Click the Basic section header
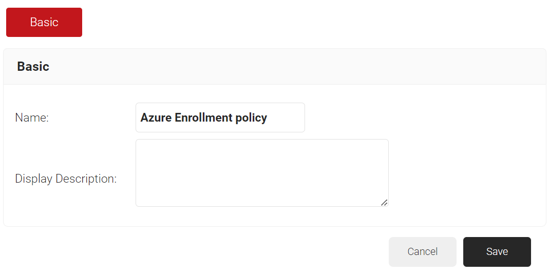The image size is (549, 275). tap(33, 67)
